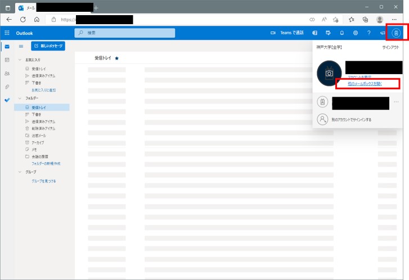Open the 迷惑メール folder
The image size is (409, 280).
pos(39,136)
